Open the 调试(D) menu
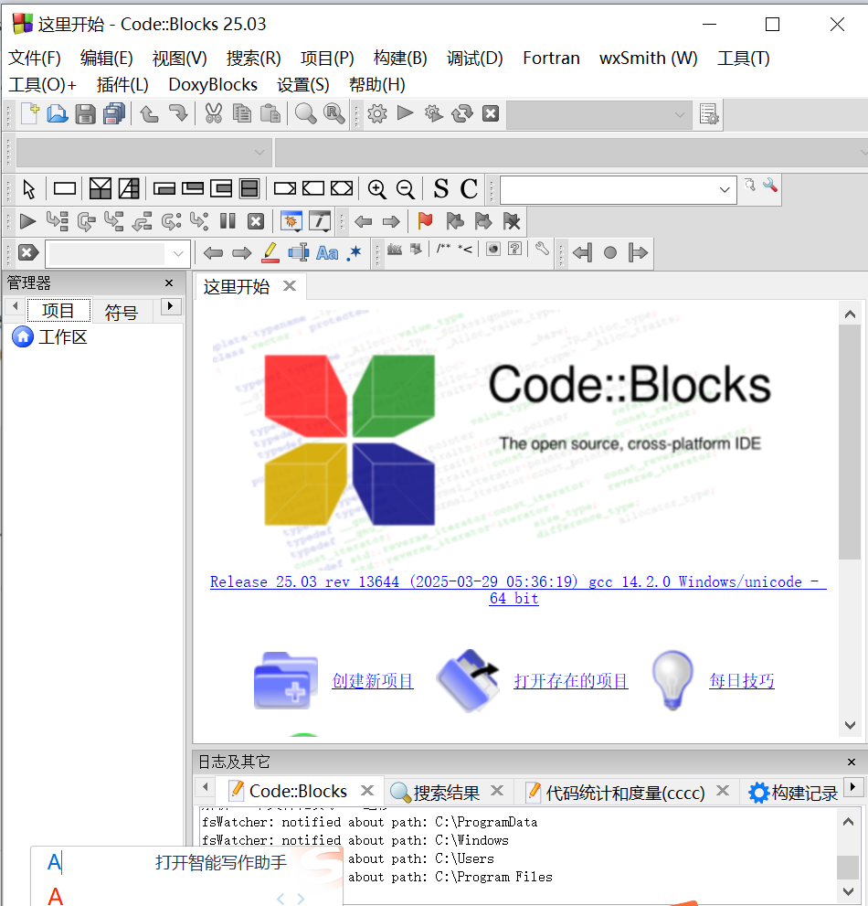Image resolution: width=868 pixels, height=906 pixels. pos(475,59)
